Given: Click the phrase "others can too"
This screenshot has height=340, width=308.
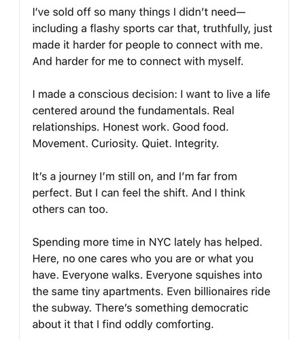Looking at the screenshot, I should point(70,209).
